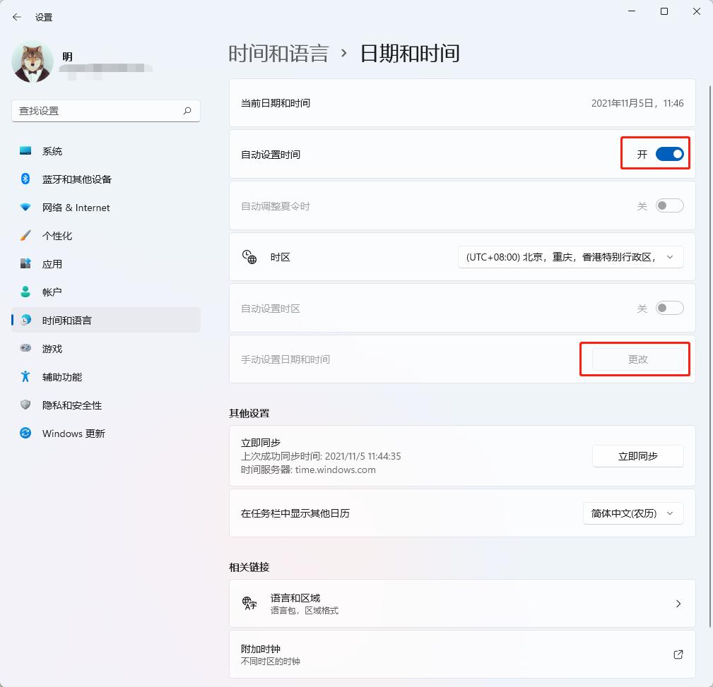This screenshot has height=687, width=713.
Task: Click the external link icon on 附加时钟
Action: click(678, 655)
